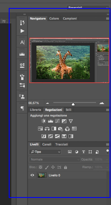Select the Navigatore tab
This screenshot has width=111, height=205.
click(x=38, y=18)
